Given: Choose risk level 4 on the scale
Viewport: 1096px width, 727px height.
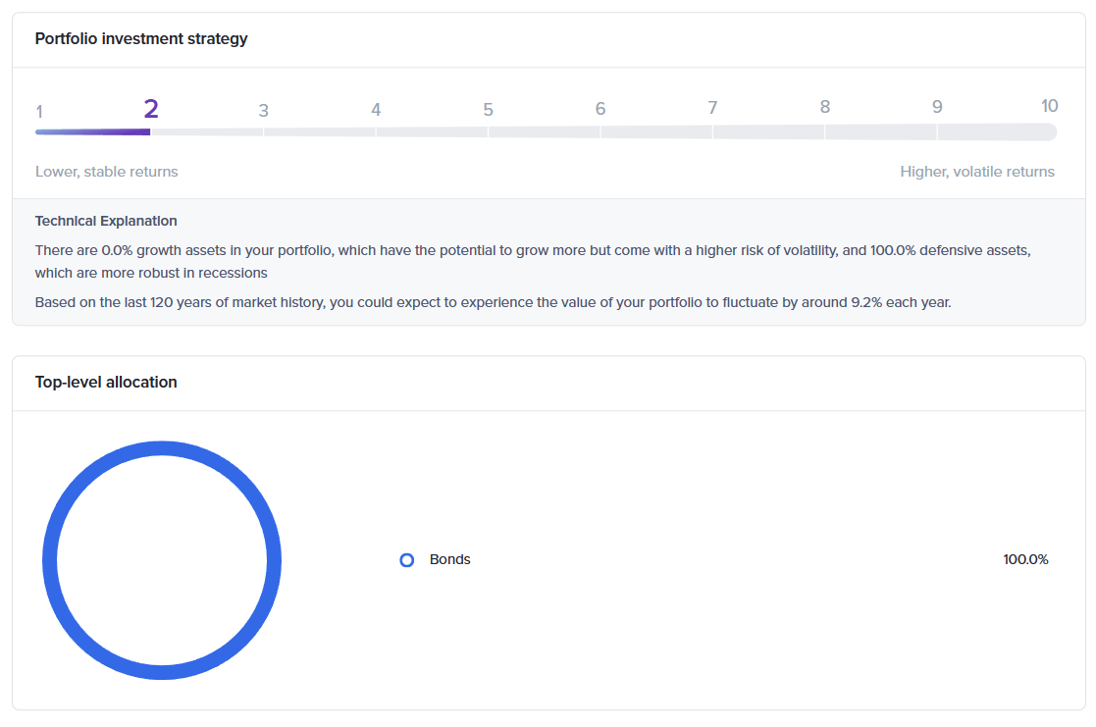Looking at the screenshot, I should click(376, 110).
